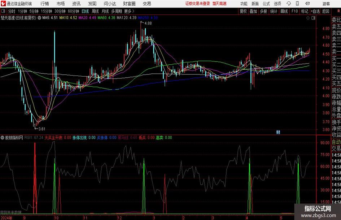
Task: Click the 复权 button
Action: pyautogui.click(x=243, y=11)
